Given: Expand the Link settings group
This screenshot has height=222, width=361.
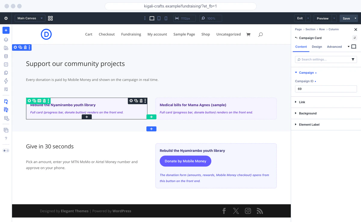Looking at the screenshot, I should tap(302, 102).
